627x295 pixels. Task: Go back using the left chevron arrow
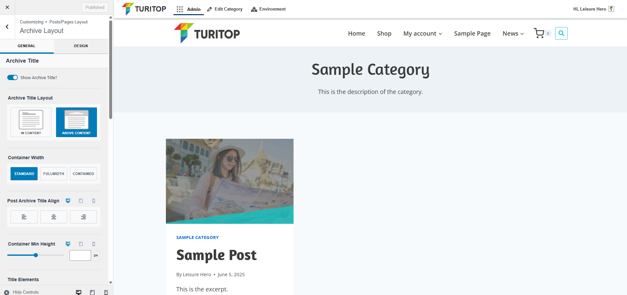pos(7,27)
